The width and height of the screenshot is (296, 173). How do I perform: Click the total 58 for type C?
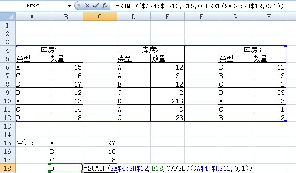[x=100, y=159]
